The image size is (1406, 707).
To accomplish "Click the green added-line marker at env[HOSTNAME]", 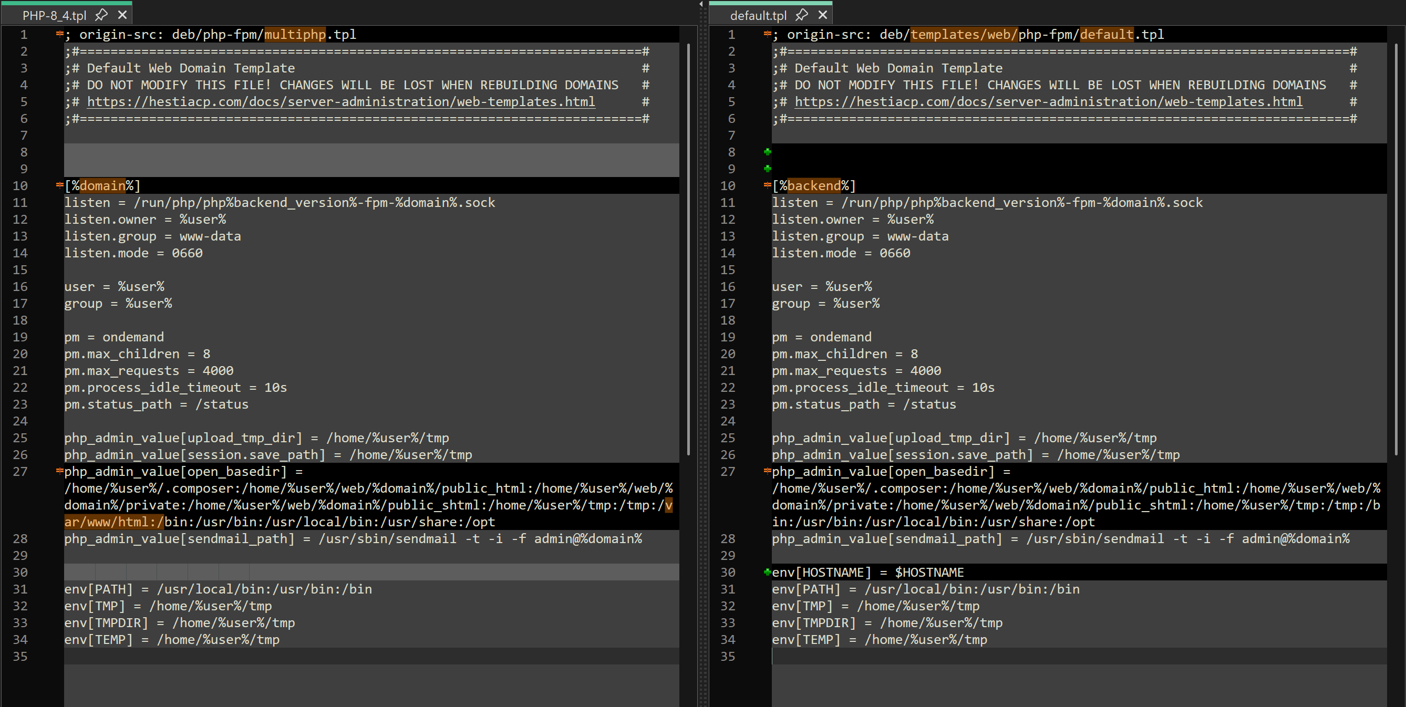I will point(767,572).
